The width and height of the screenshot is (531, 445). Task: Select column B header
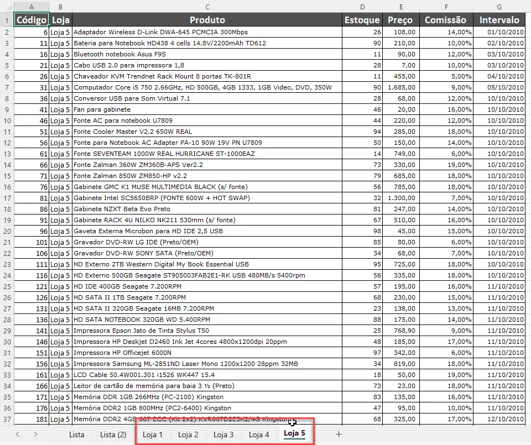[61, 7]
